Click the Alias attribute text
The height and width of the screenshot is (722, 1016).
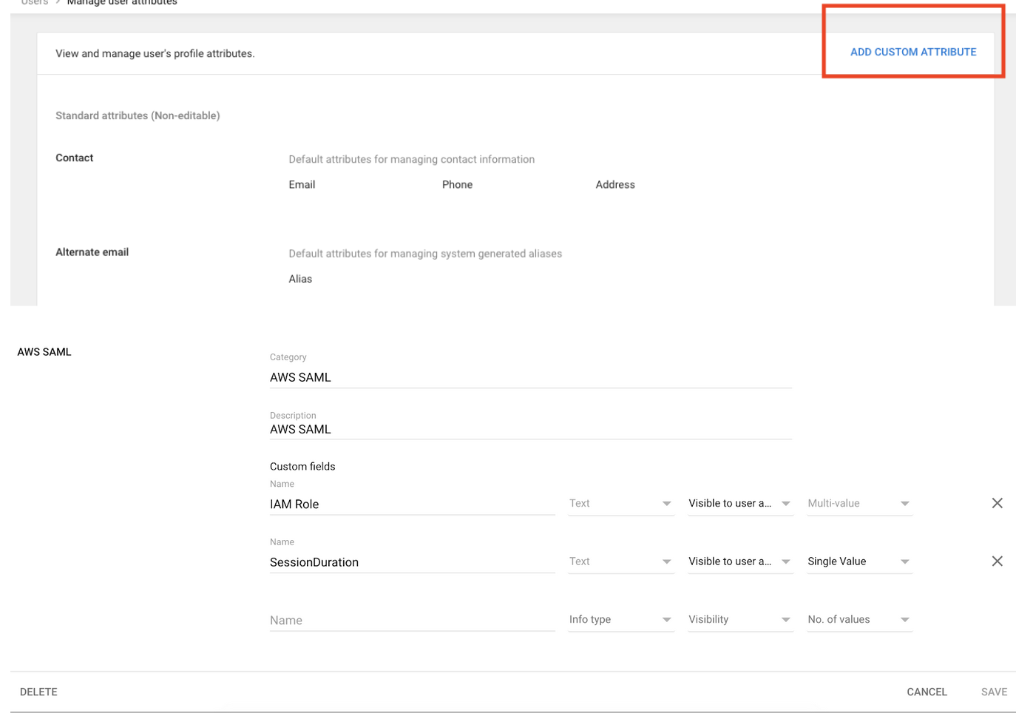300,279
